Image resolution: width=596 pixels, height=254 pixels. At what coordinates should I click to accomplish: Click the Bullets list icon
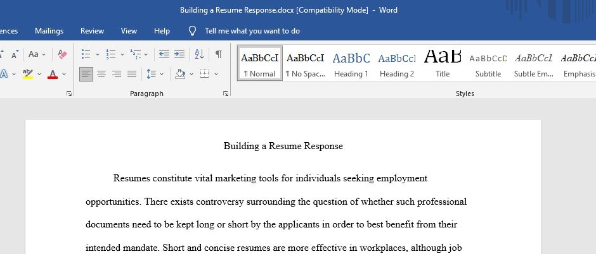(x=86, y=54)
